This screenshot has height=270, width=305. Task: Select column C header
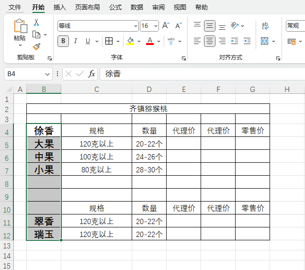point(97,90)
